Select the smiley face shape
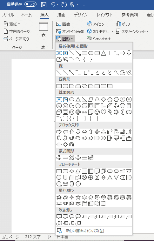154x241 pixels. pos(97,112)
